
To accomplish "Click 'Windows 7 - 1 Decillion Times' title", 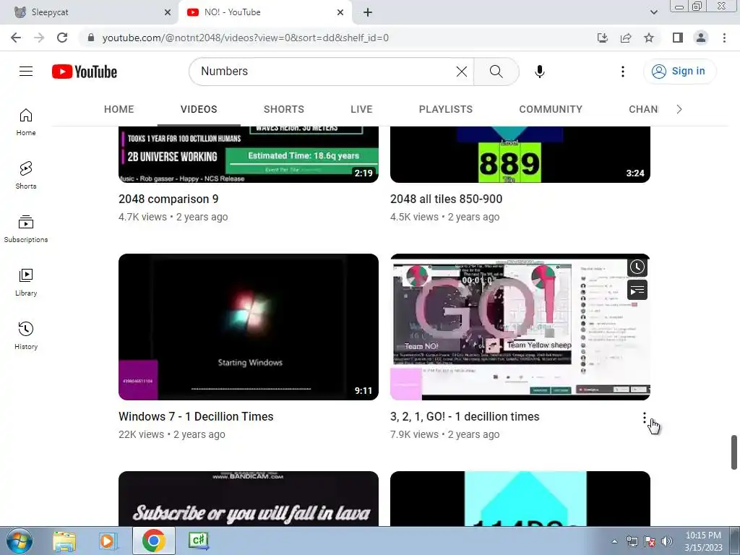I will click(x=196, y=417).
